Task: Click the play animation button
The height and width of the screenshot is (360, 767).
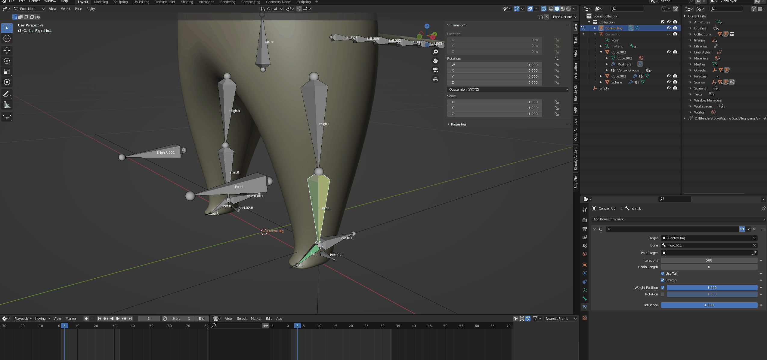Action: [x=118, y=319]
